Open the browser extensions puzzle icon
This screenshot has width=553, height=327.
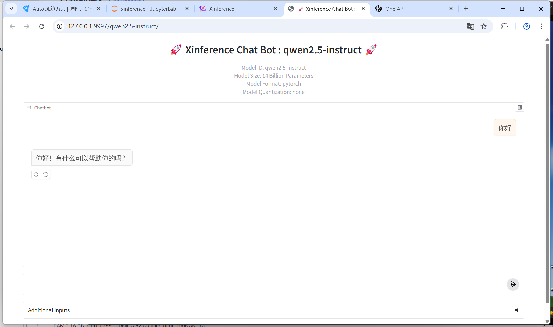(504, 26)
